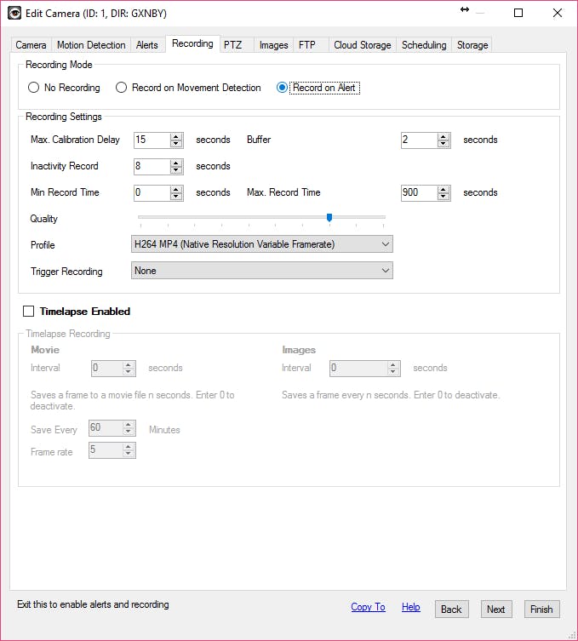Go to the Images tab

pyautogui.click(x=273, y=45)
